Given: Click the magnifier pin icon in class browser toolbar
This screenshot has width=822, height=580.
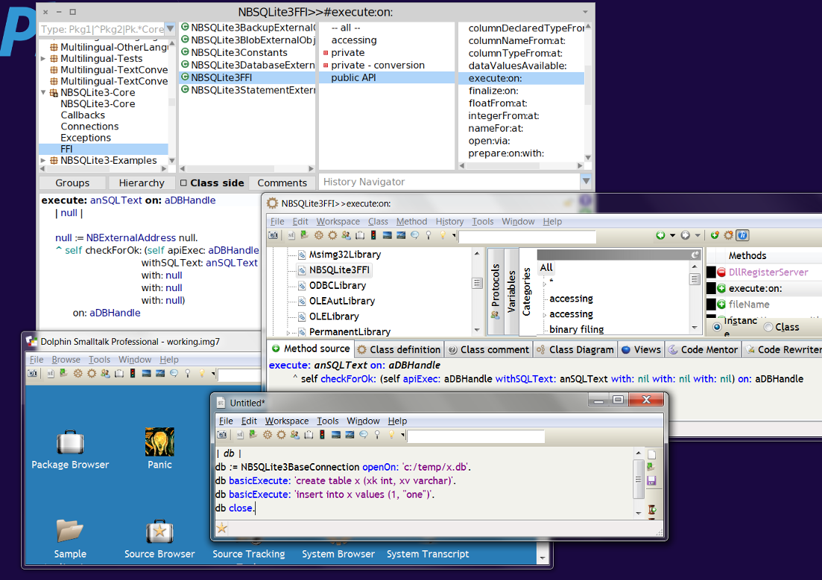Looking at the screenshot, I should [429, 235].
